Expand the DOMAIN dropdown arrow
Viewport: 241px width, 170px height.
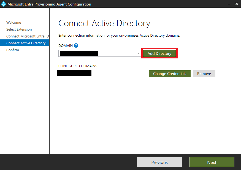[x=138, y=53]
